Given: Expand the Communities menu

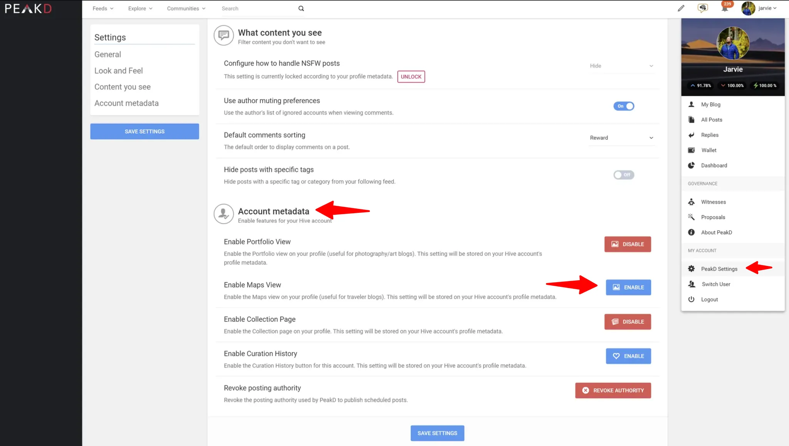Looking at the screenshot, I should click(186, 8).
